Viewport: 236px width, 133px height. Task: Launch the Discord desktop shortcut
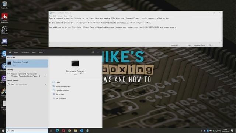4,42
